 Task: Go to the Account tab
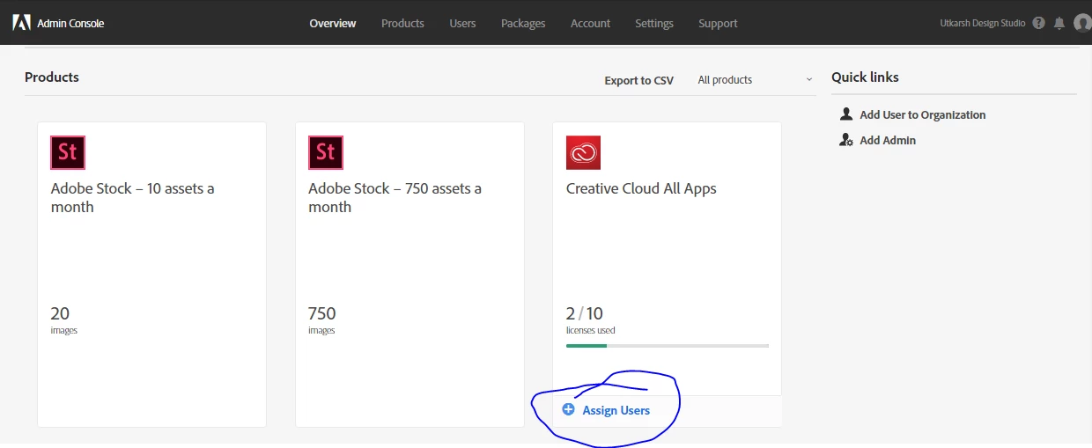590,24
